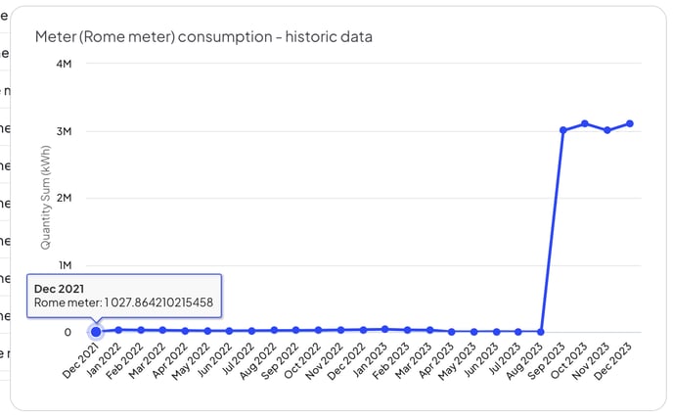This screenshot has width=673, height=418.
Task: Select the Mar 2022 data point
Action: point(162,330)
